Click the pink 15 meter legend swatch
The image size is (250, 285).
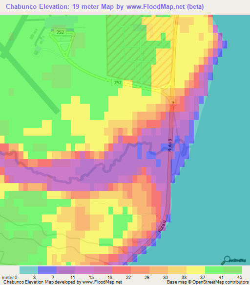(84, 270)
